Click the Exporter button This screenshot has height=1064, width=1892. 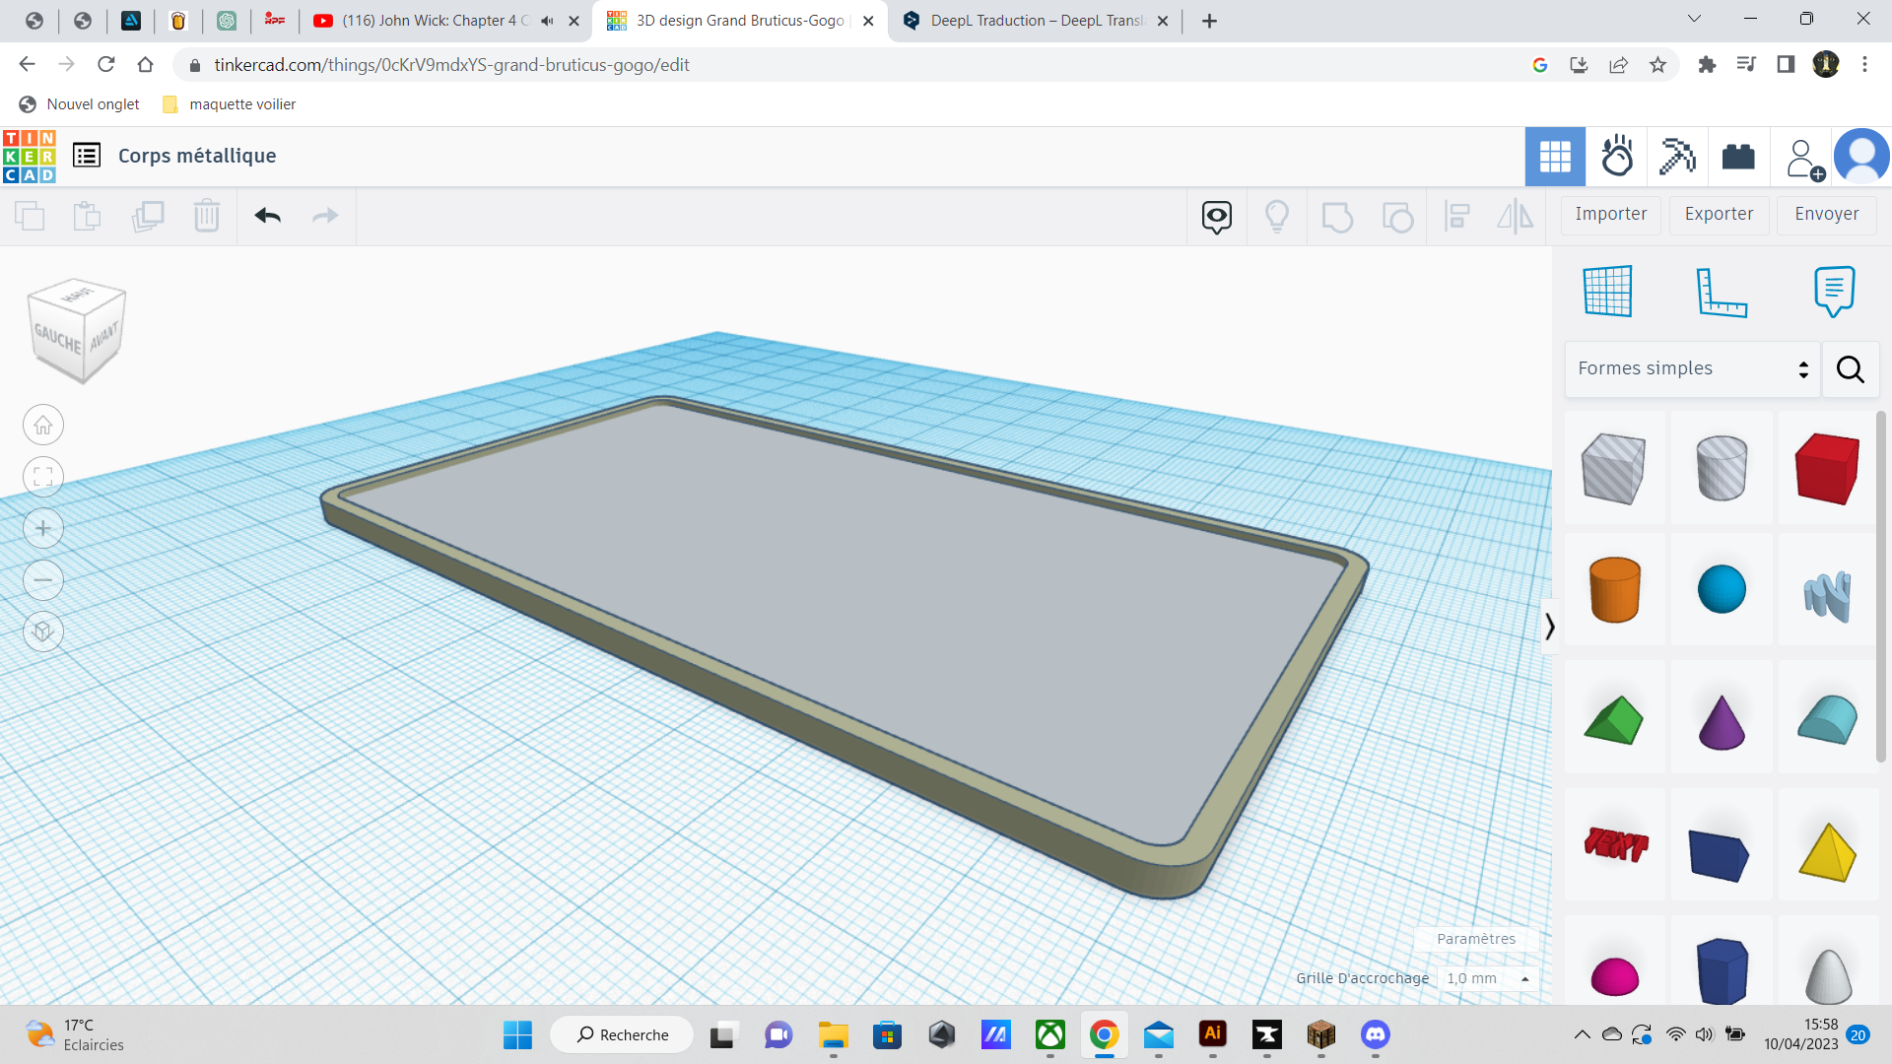pyautogui.click(x=1719, y=214)
